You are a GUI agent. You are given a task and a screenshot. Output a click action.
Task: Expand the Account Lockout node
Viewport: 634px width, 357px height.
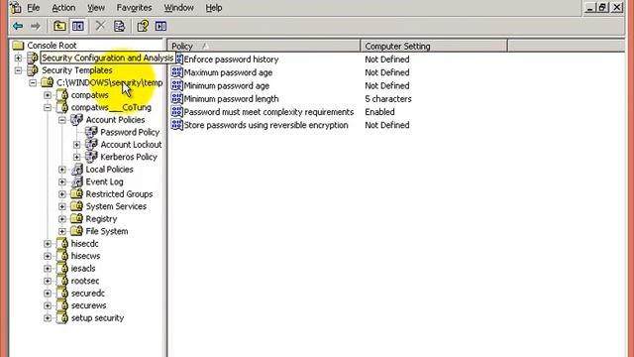[x=77, y=145]
